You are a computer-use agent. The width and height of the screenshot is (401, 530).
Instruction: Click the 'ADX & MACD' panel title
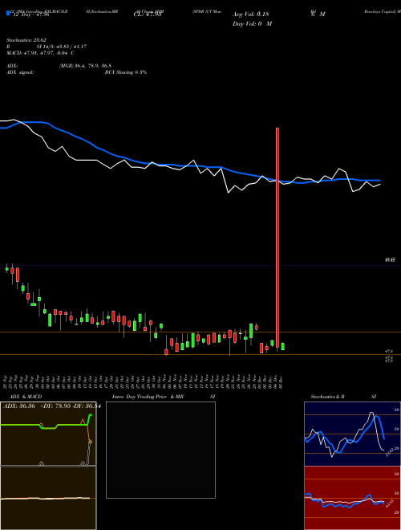pyautogui.click(x=26, y=397)
